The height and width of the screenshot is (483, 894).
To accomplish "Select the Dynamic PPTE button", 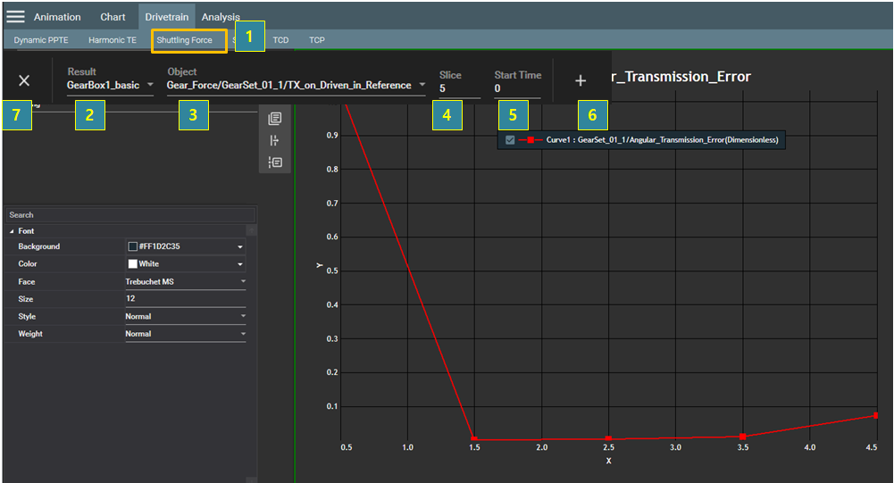I will (41, 40).
